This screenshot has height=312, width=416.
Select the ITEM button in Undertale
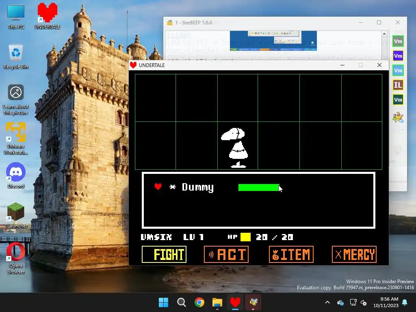pyautogui.click(x=291, y=254)
